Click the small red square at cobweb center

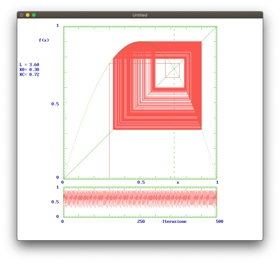(172, 70)
